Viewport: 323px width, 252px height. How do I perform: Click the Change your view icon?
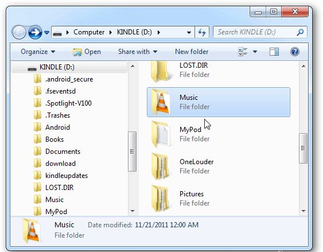[243, 52]
